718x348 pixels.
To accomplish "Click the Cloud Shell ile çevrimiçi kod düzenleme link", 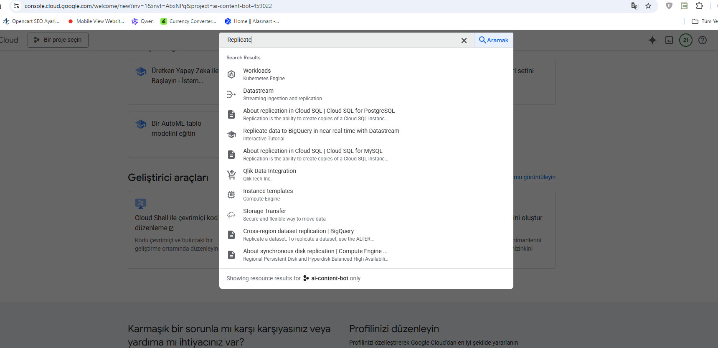I will [176, 223].
